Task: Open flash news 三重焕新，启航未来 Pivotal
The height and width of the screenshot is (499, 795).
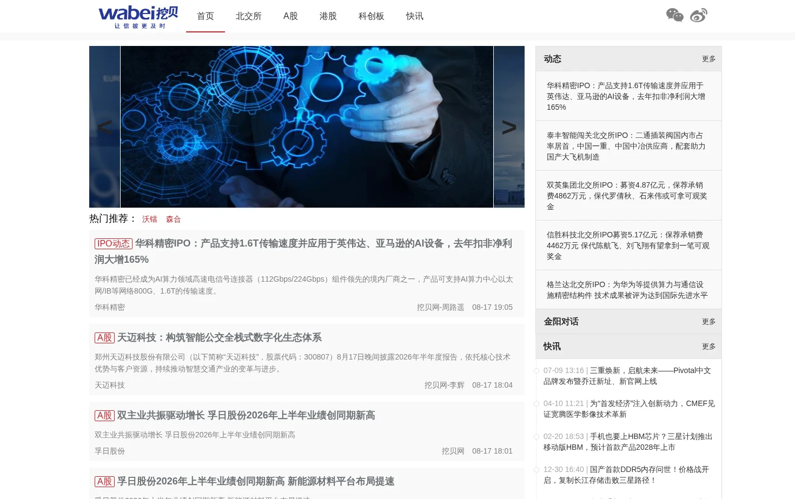Action: pos(627,376)
